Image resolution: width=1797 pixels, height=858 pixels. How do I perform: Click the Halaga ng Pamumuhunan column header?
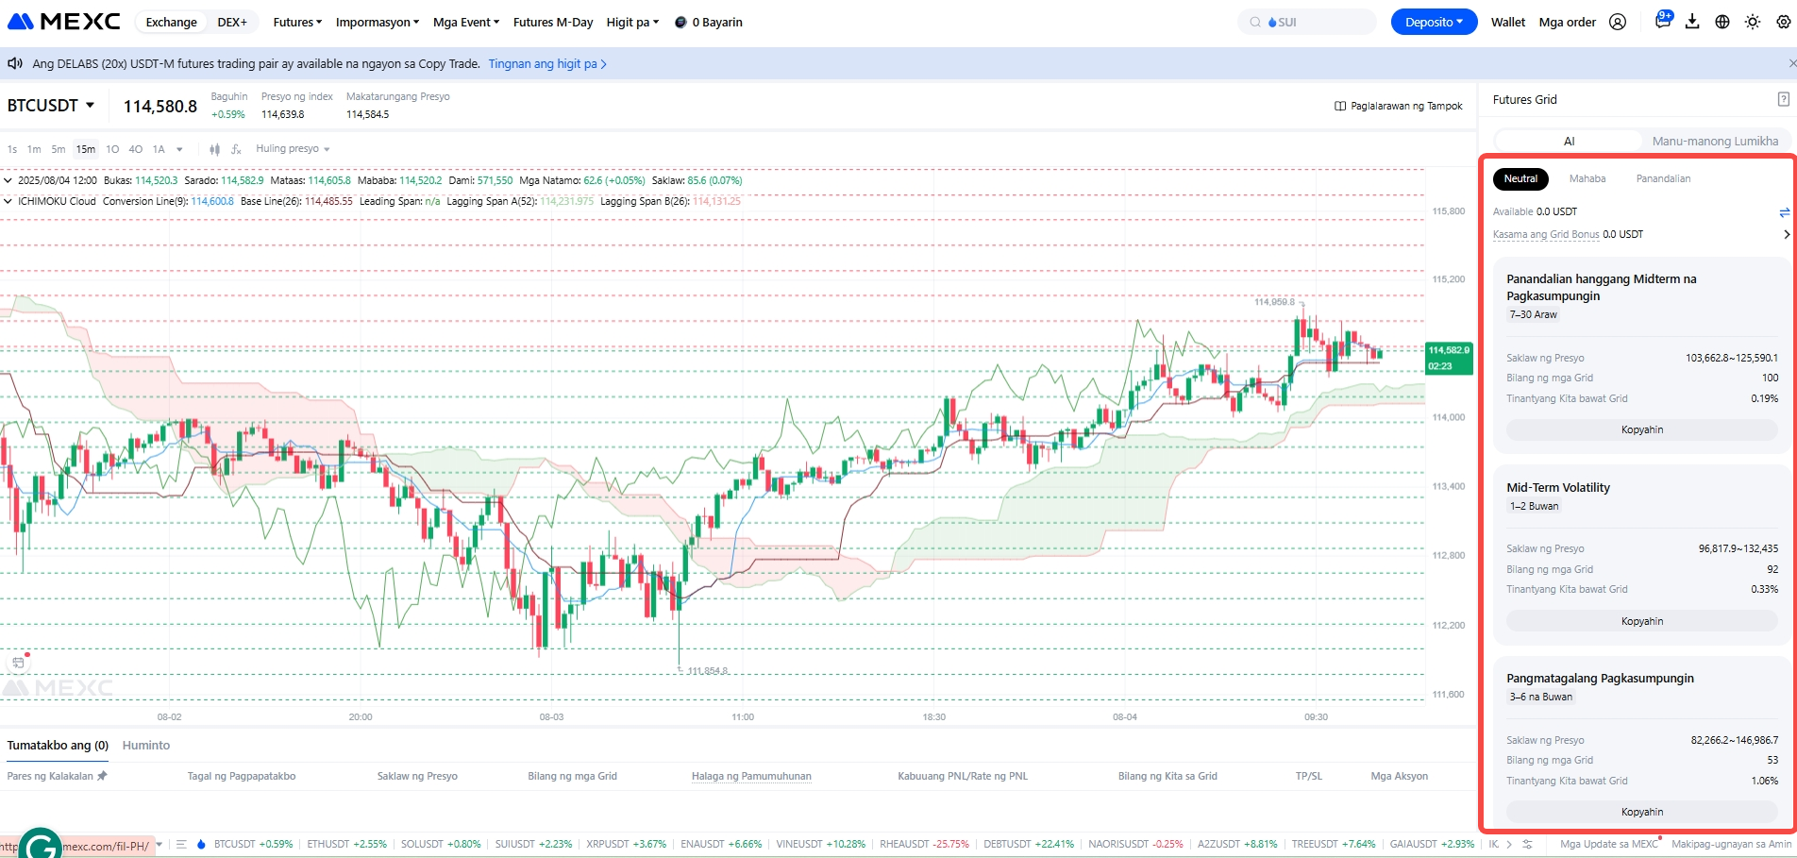coord(751,776)
